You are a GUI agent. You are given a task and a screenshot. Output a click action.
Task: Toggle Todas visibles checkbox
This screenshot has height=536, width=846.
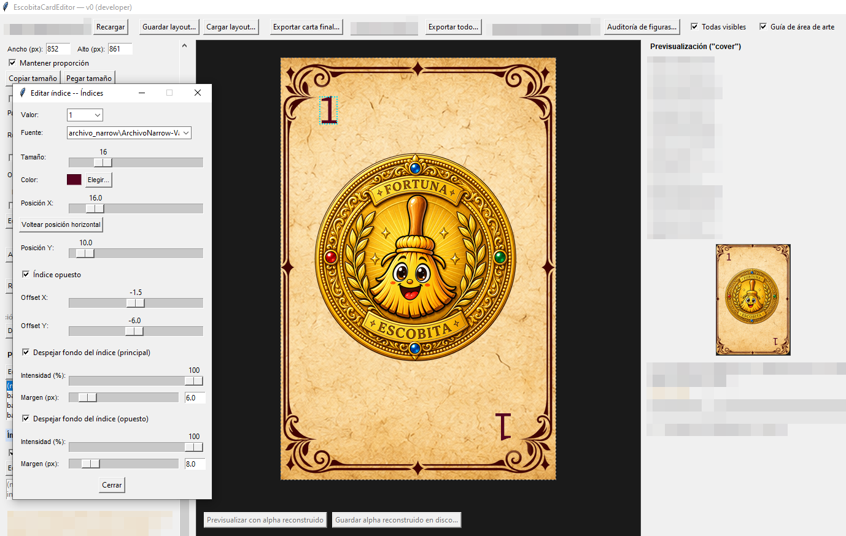[694, 26]
